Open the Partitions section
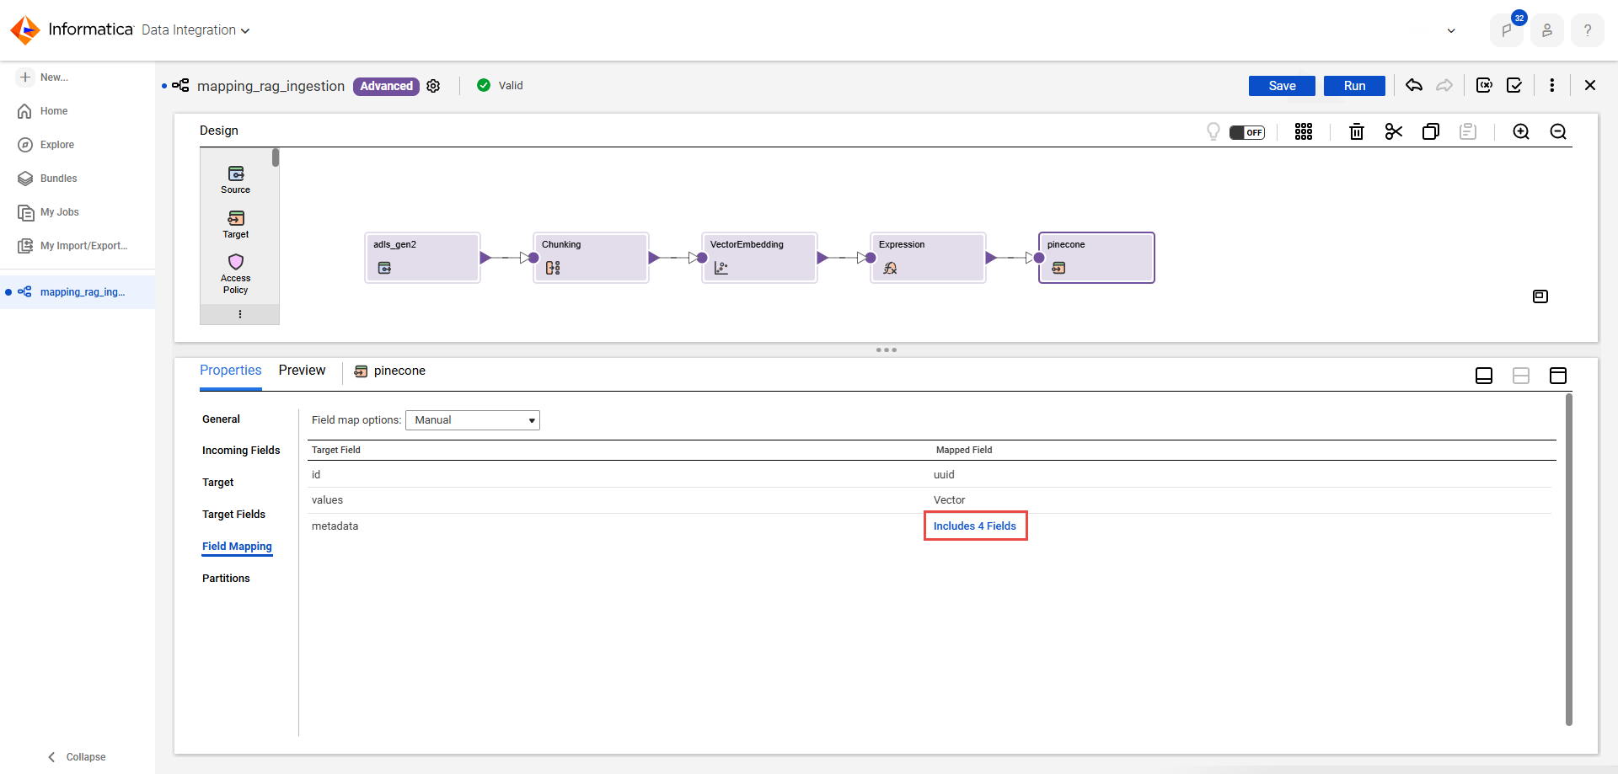1618x774 pixels. pyautogui.click(x=226, y=579)
